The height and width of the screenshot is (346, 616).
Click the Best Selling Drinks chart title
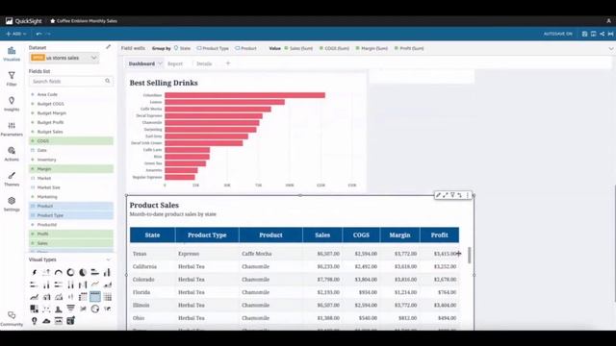tap(164, 83)
